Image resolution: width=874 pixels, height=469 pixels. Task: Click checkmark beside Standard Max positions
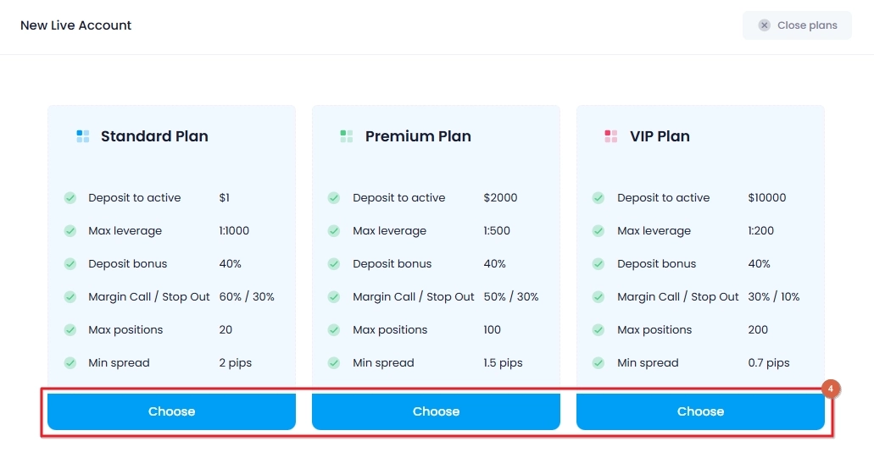(70, 330)
